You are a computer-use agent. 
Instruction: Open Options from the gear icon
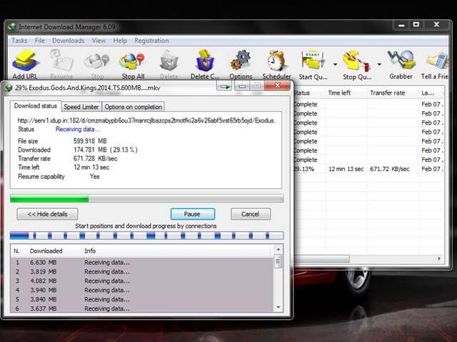(241, 64)
